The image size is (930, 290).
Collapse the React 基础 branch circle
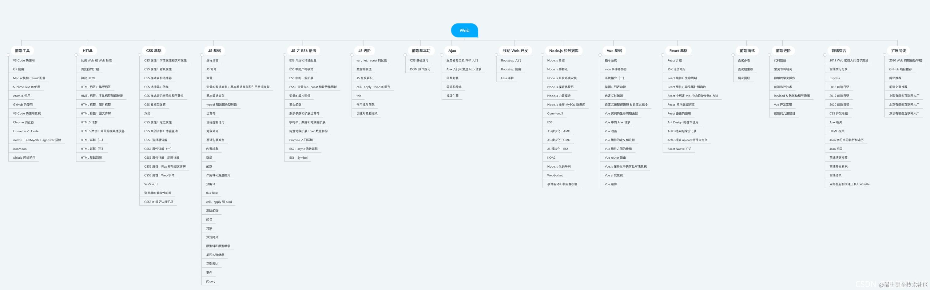pos(662,55)
